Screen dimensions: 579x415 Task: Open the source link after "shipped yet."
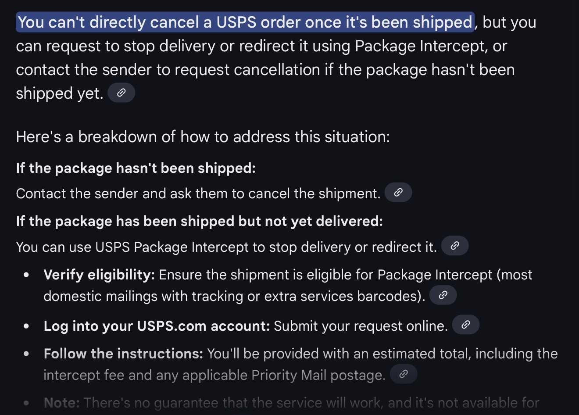pos(121,93)
